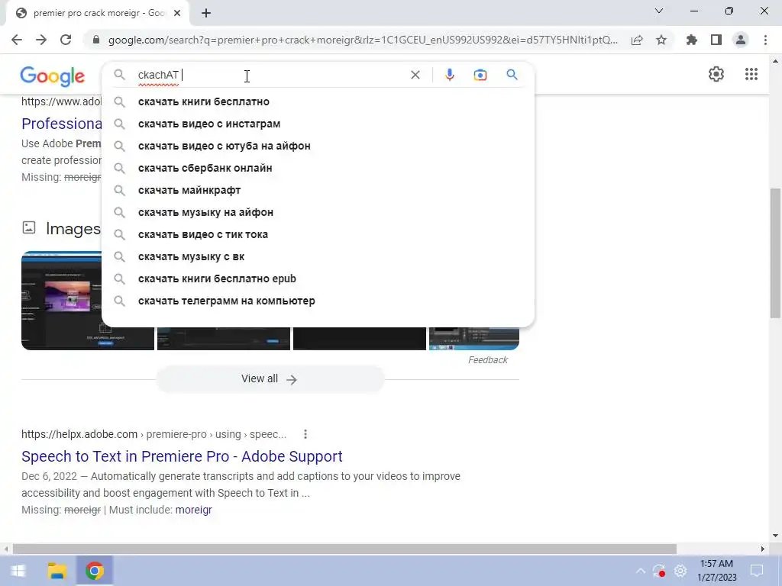Image resolution: width=782 pixels, height=586 pixels.
Task: View site information via the lock icon
Action: pyautogui.click(x=96, y=40)
